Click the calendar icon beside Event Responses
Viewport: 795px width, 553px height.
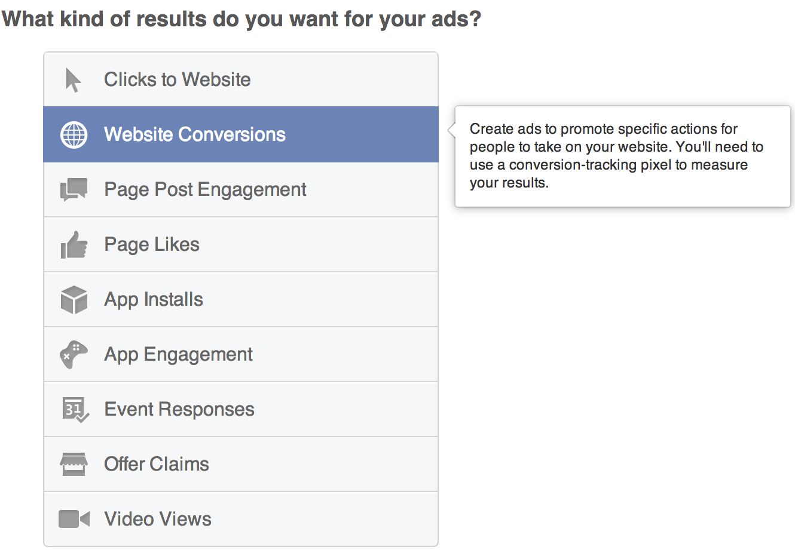[x=74, y=408]
